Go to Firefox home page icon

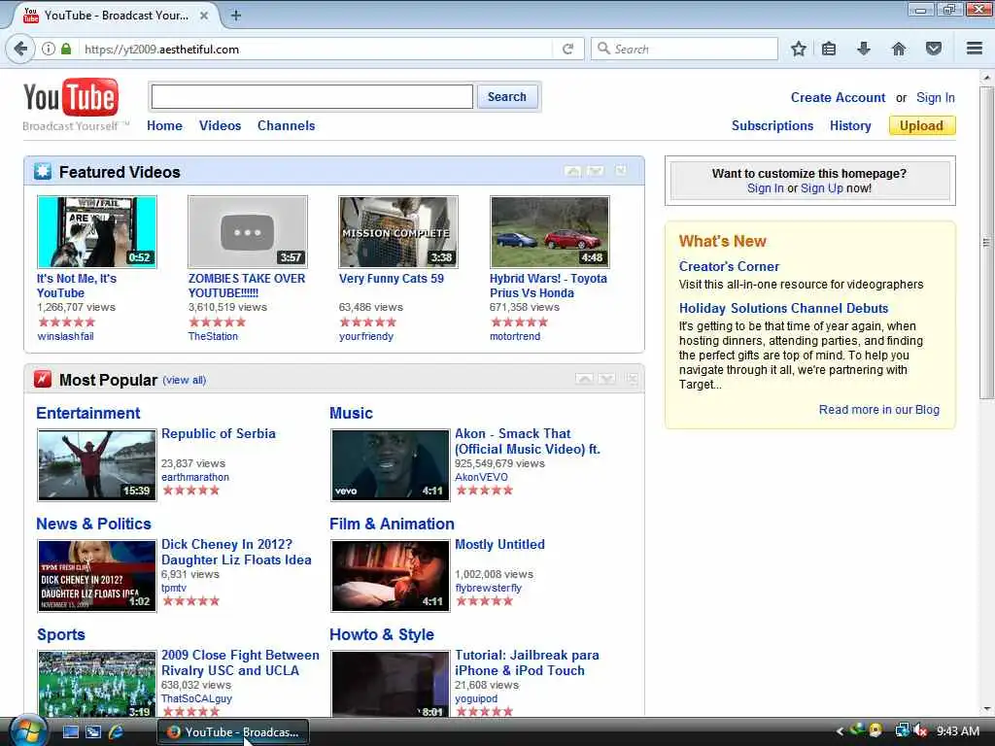coord(899,49)
